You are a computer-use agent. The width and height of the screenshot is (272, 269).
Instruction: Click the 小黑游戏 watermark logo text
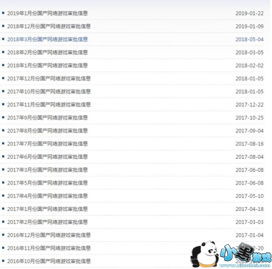[x=246, y=253]
